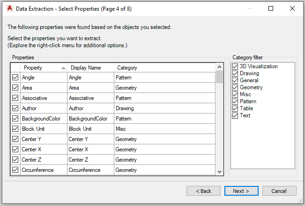Toggle the Text category filter
The height and width of the screenshot is (206, 305).
(x=235, y=115)
